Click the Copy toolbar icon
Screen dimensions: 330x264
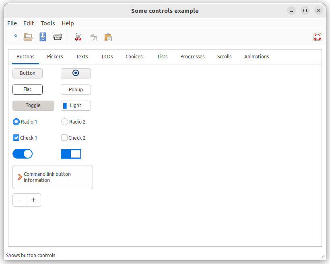click(93, 37)
